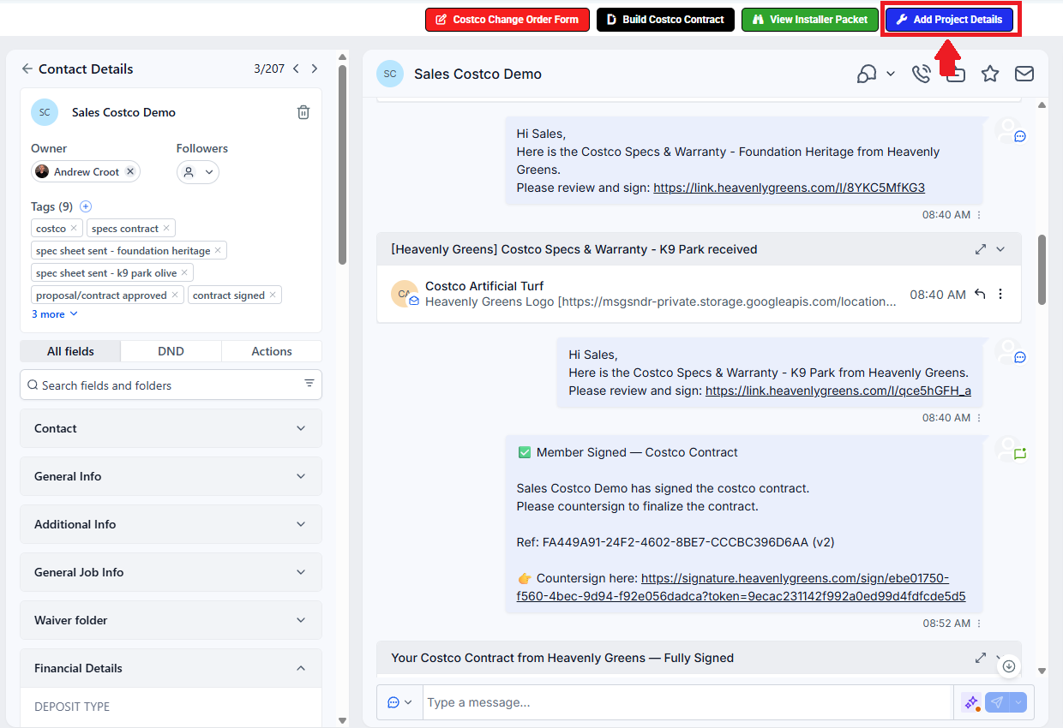Screen dimensions: 1063x728
Task: Expand the General Info section
Action: pyautogui.click(x=171, y=476)
